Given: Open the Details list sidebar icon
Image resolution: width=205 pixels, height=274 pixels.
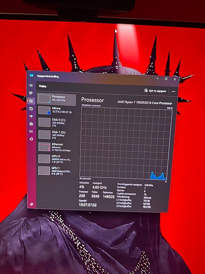Looking at the screenshot, I should (31, 132).
